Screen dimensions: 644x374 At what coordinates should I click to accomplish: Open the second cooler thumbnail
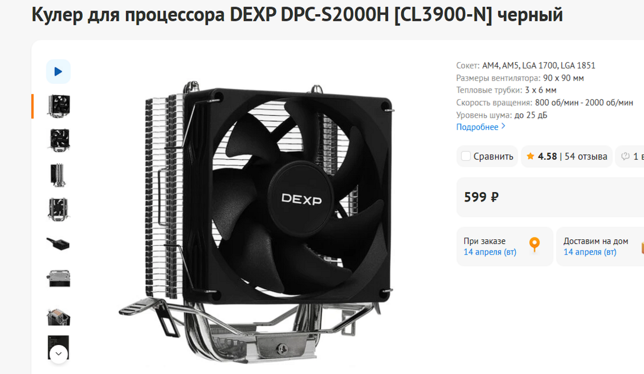click(x=59, y=141)
